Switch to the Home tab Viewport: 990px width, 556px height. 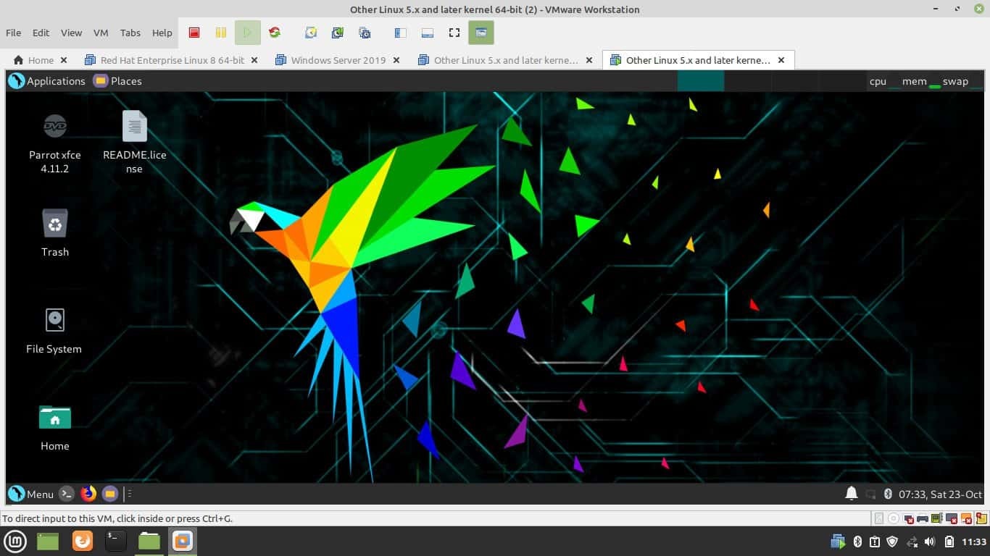[34, 60]
